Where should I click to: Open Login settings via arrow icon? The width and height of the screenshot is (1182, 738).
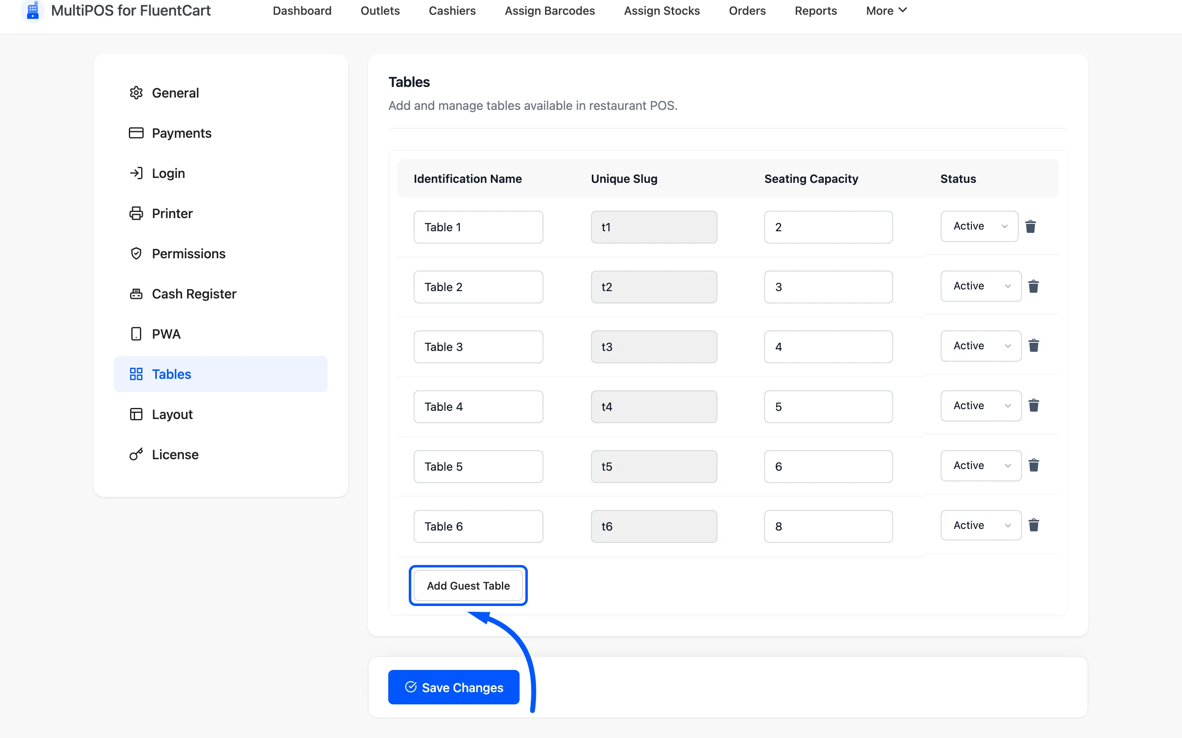(x=136, y=173)
